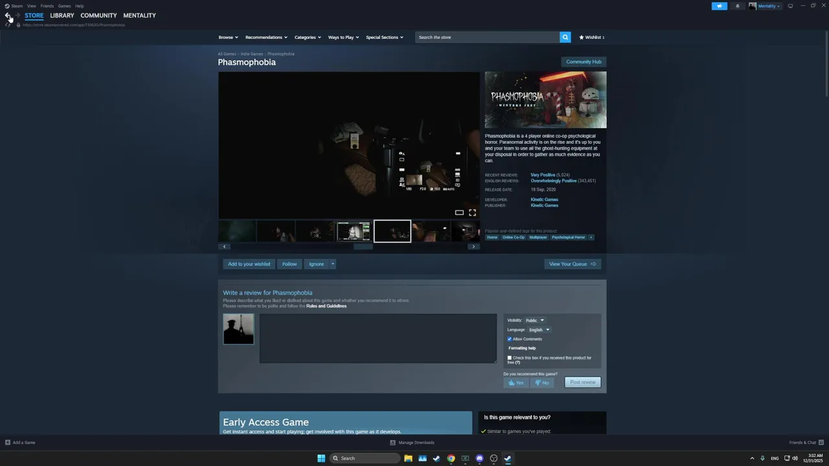Open the MENTALITY profile tab
The width and height of the screenshot is (829, 466).
(139, 16)
